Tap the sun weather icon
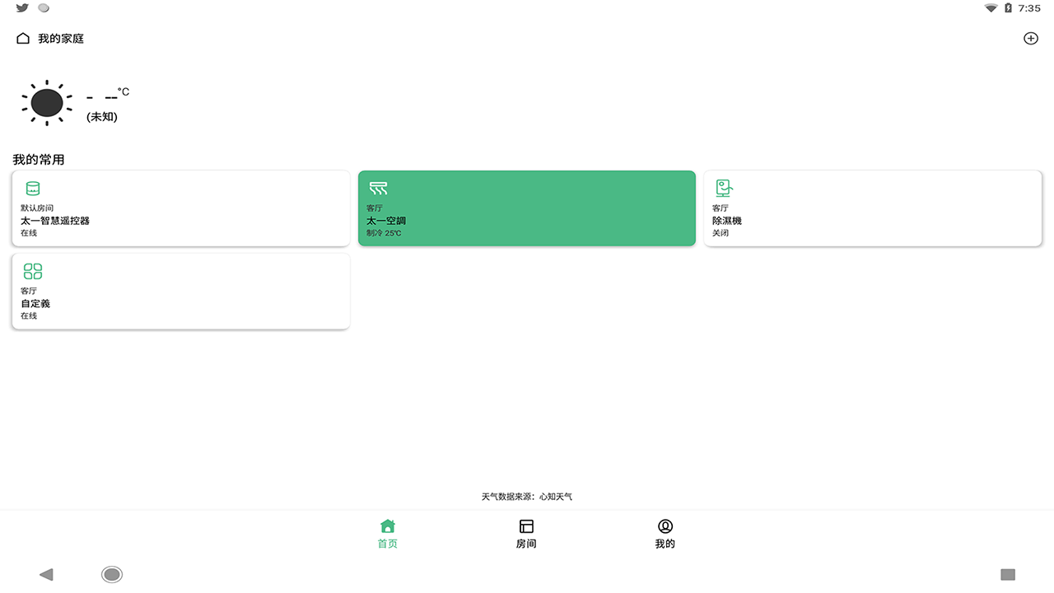Screen dimensions: 1054x593 coord(47,103)
